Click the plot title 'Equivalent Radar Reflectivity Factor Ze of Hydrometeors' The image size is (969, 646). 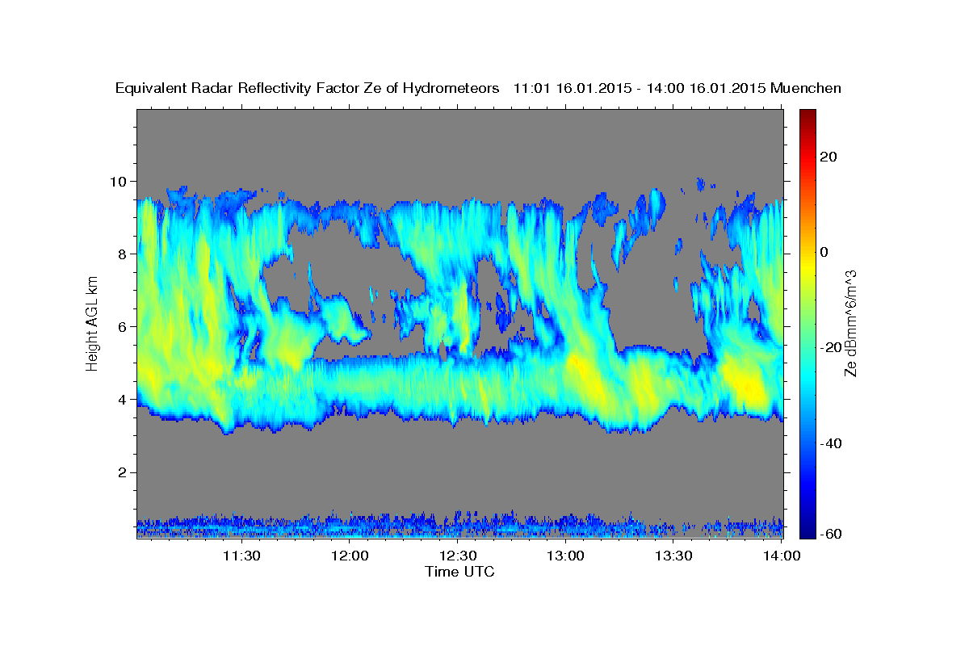(308, 88)
